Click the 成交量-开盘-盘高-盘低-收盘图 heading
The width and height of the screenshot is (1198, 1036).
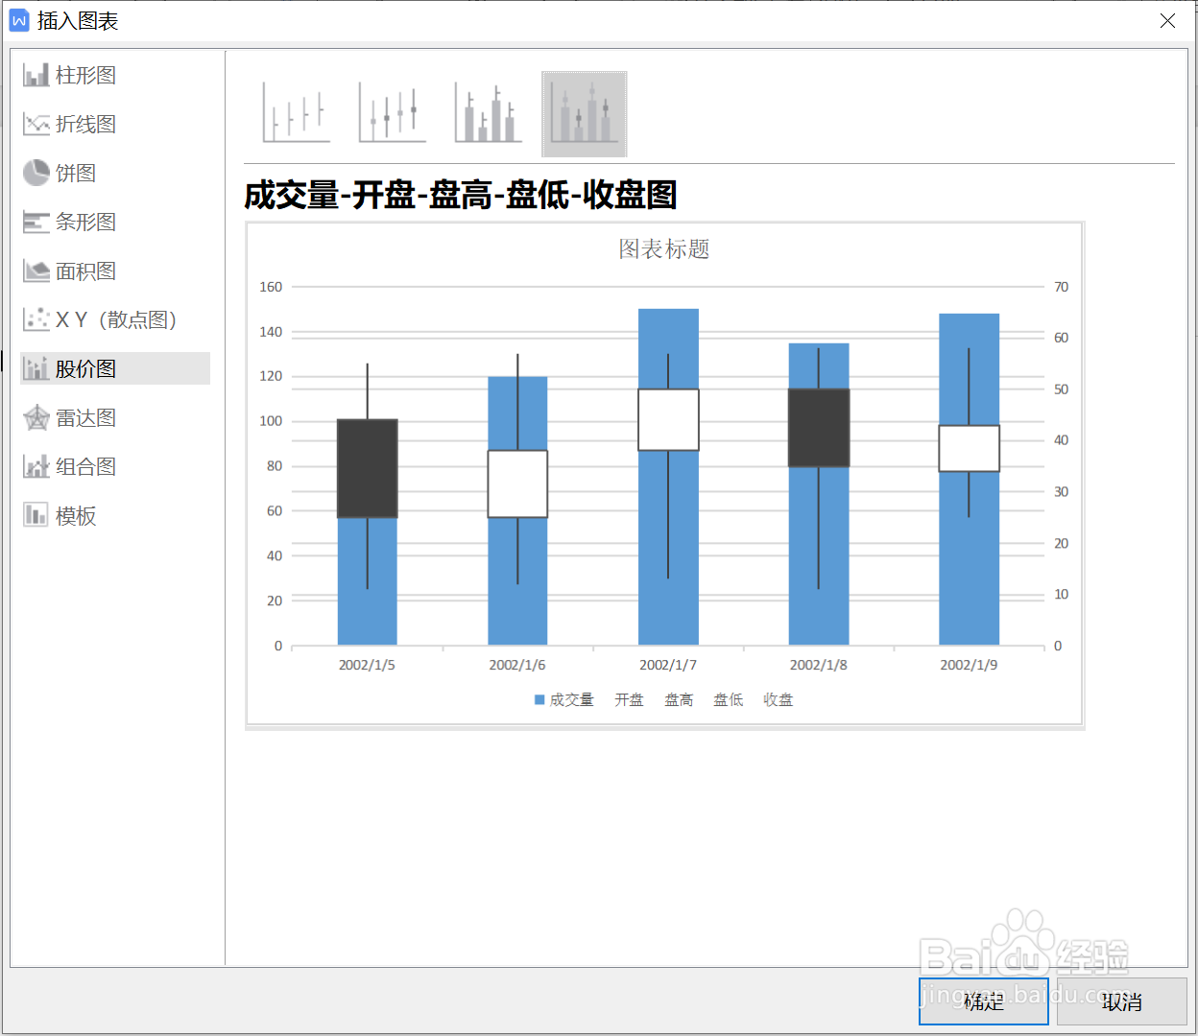pos(461,195)
